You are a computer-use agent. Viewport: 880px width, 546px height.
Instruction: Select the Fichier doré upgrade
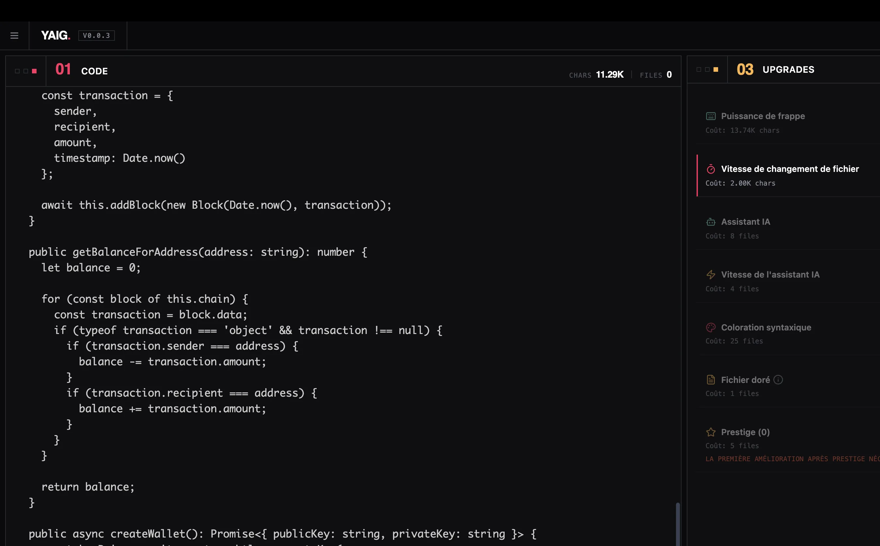pyautogui.click(x=788, y=387)
